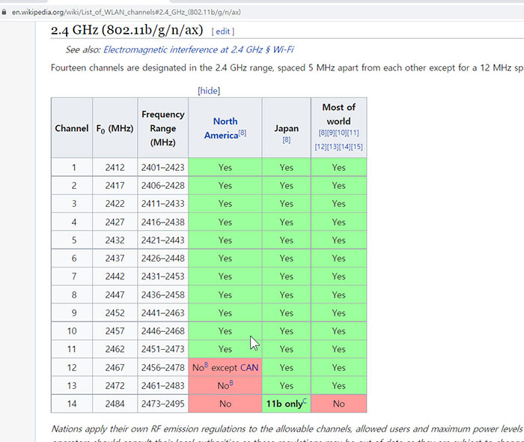Click Most of world 'No' cell for channel 14
The width and height of the screenshot is (524, 442).
[338, 404]
